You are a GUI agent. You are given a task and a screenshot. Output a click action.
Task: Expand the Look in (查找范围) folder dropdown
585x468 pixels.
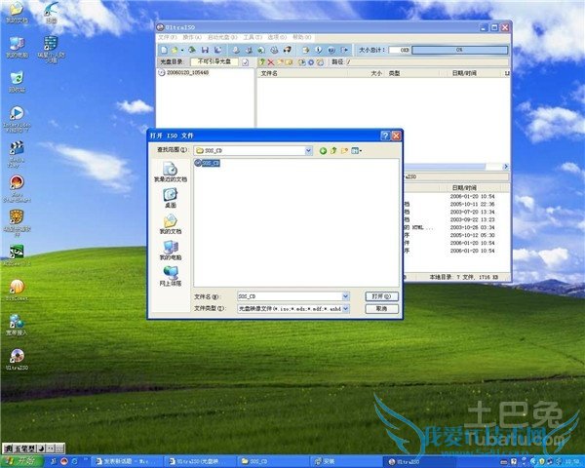click(x=308, y=150)
